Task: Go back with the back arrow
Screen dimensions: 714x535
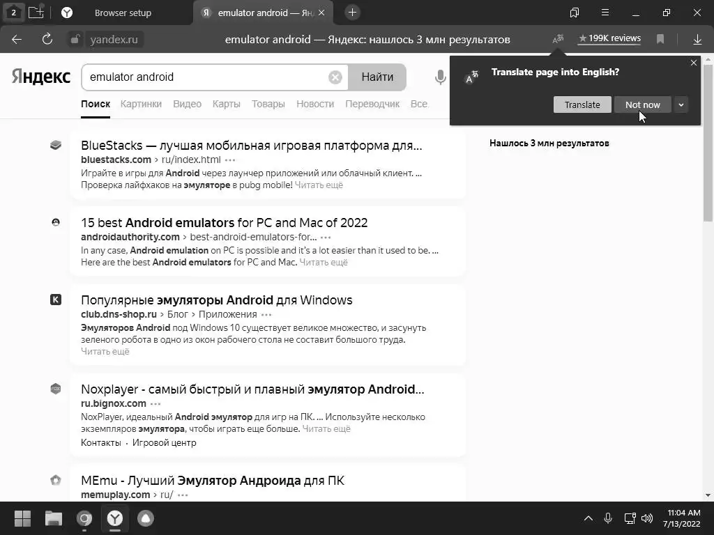Action: [17, 39]
